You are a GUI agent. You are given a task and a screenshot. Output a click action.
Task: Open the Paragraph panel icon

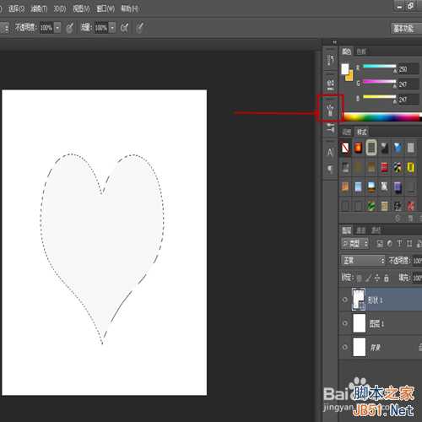pyautogui.click(x=330, y=170)
